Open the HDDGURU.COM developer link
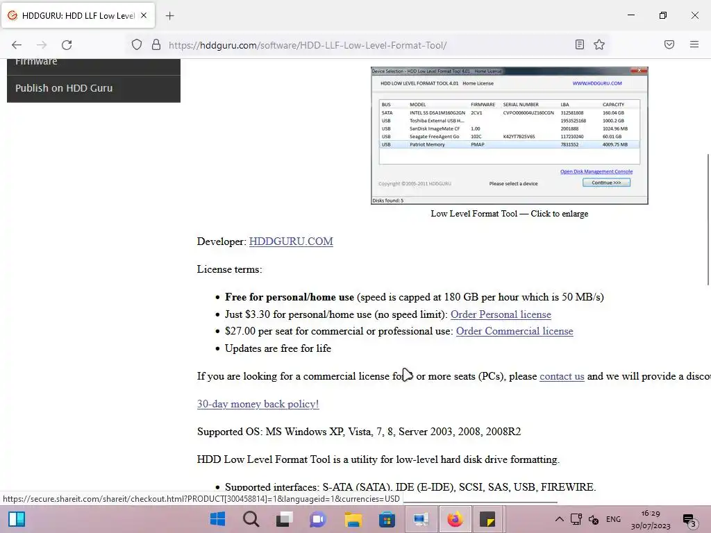 tap(291, 242)
